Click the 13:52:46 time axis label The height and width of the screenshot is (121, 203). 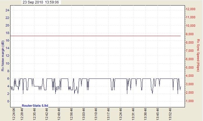click(x=171, y=113)
